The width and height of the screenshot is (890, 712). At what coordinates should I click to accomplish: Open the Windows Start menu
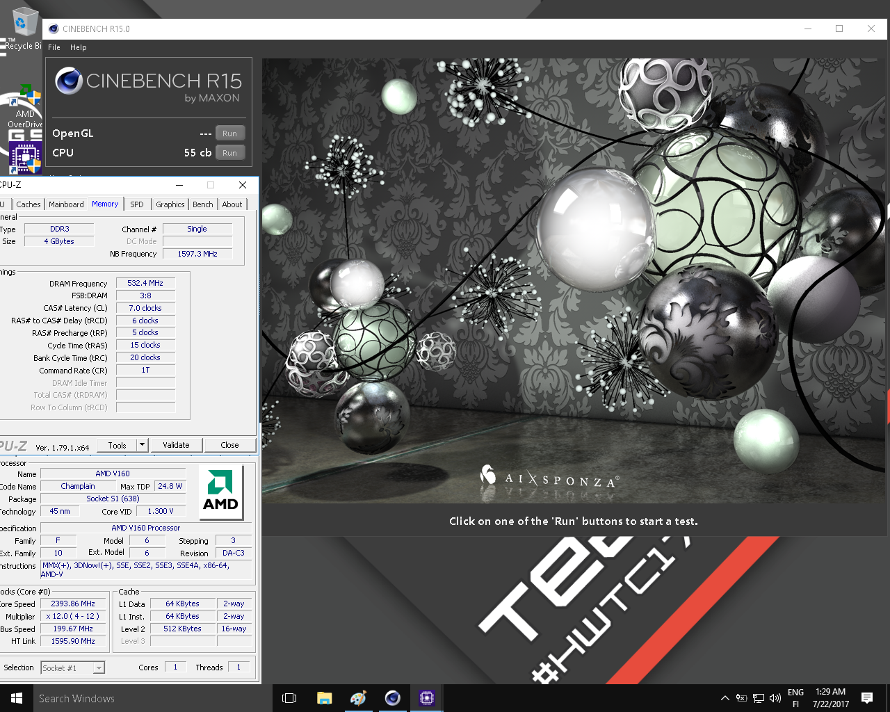tap(17, 698)
